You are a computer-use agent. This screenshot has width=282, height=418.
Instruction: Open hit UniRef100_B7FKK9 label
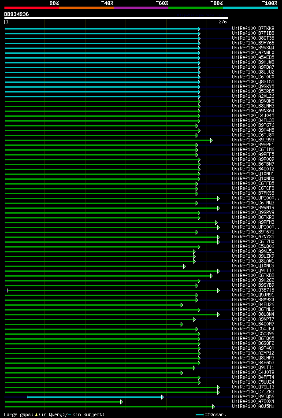pyautogui.click(x=253, y=28)
